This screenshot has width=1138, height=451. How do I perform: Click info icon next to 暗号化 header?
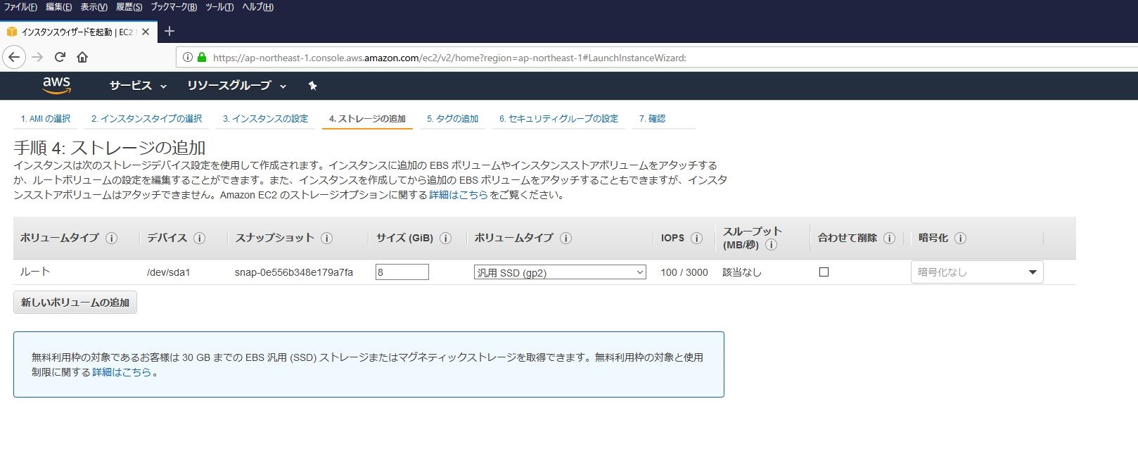point(960,238)
